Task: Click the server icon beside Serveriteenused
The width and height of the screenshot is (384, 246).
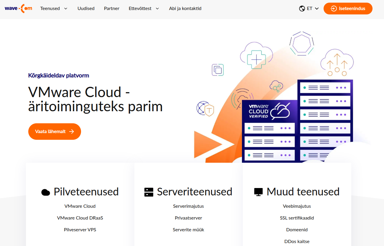Action: pyautogui.click(x=149, y=192)
